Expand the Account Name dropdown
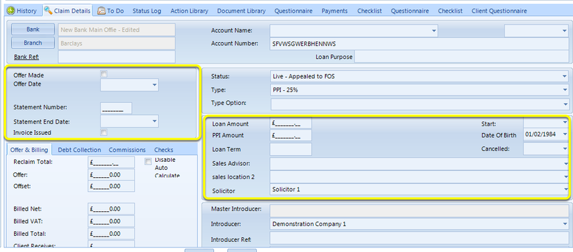This screenshot has width=573, height=252. pyautogui.click(x=434, y=31)
